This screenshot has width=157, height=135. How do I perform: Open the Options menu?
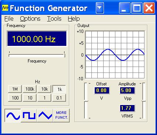pyautogui.click(x=30, y=19)
